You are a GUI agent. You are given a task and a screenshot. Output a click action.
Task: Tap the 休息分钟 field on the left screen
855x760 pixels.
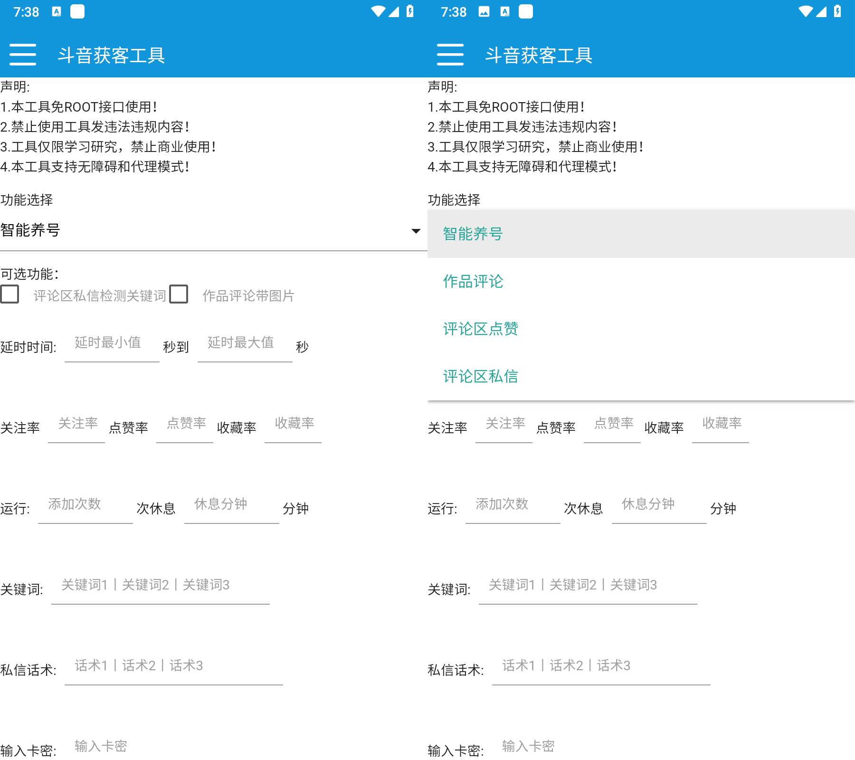point(231,506)
